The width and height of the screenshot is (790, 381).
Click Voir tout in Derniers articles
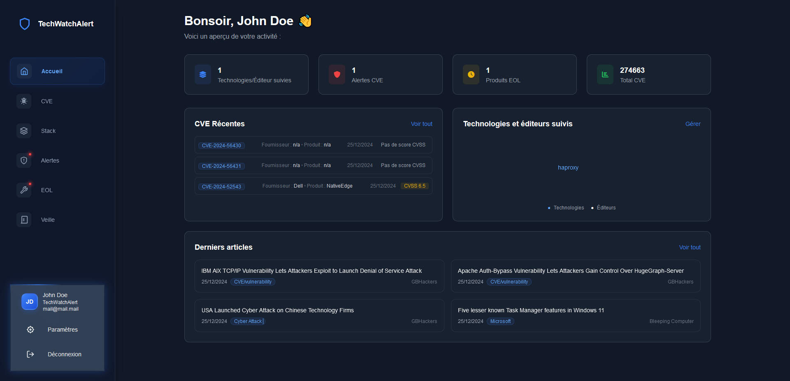[x=690, y=247]
